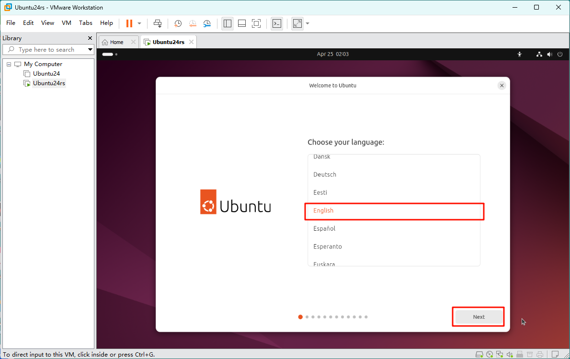This screenshot has height=359, width=570.
Task: Click the stretch guest display icon
Action: pos(297,23)
